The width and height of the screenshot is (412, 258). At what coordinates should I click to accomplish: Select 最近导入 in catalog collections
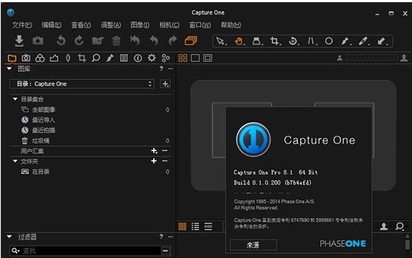43,120
